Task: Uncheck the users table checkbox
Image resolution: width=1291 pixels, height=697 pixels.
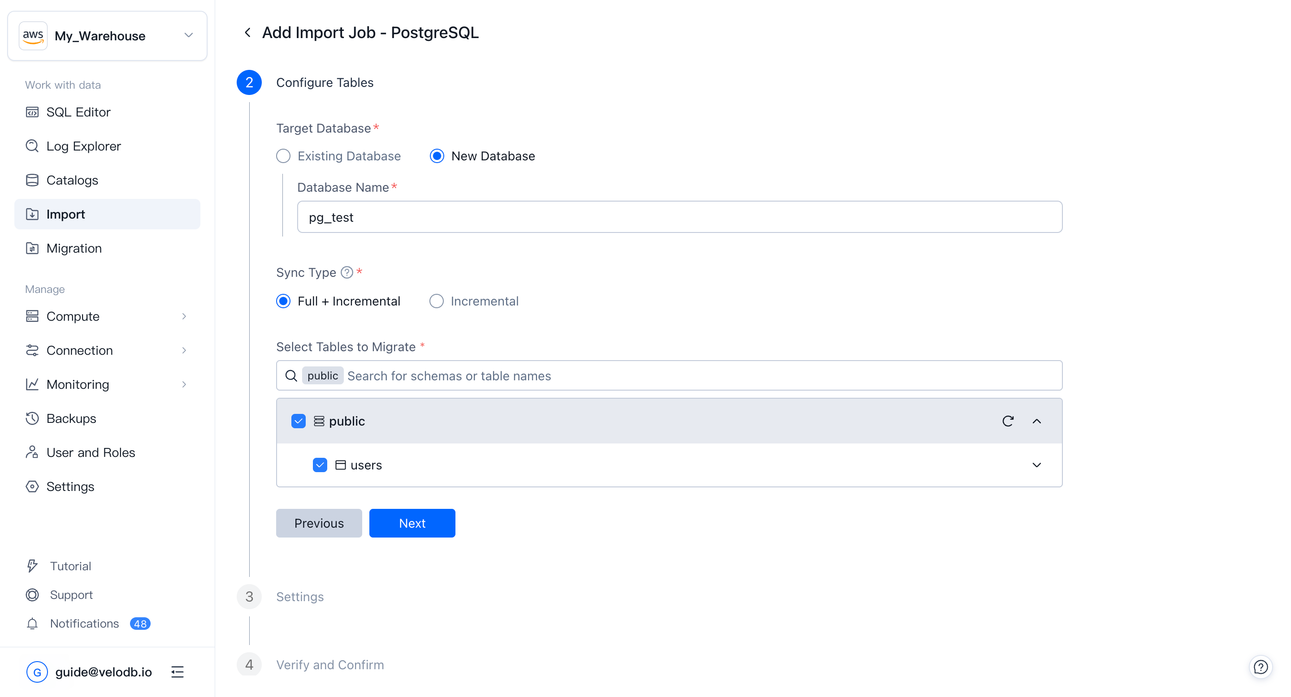Action: 320,465
